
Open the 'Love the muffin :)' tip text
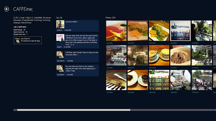tap(72, 22)
